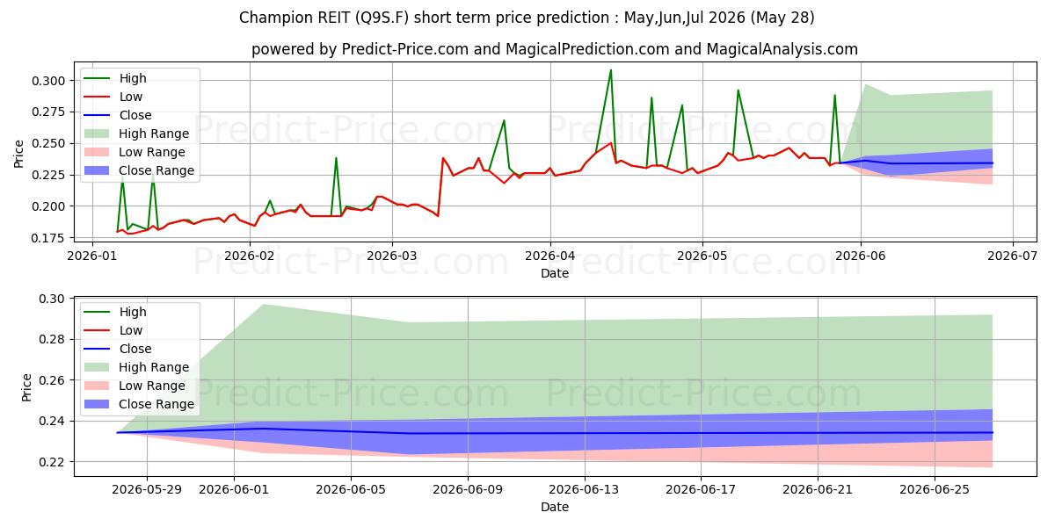
Task: Click the 2026-03 tick label on top axis
Action: [x=392, y=255]
